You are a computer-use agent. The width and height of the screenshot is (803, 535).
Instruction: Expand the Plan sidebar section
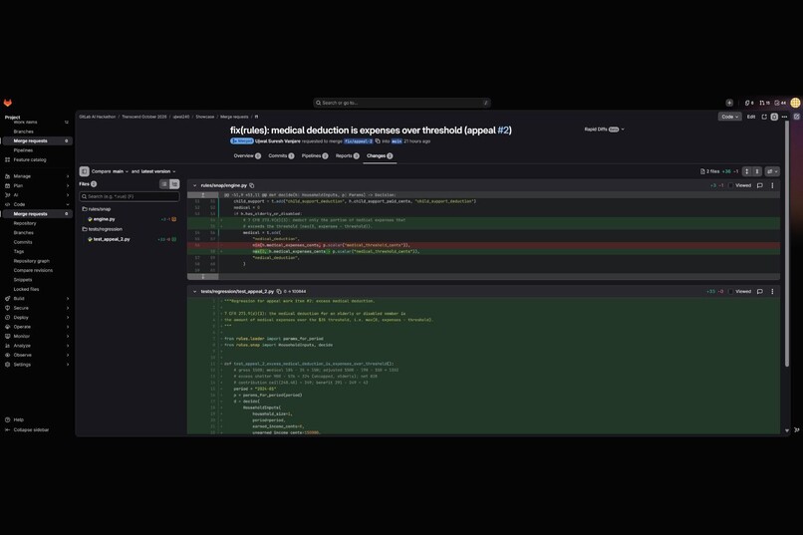pos(37,186)
